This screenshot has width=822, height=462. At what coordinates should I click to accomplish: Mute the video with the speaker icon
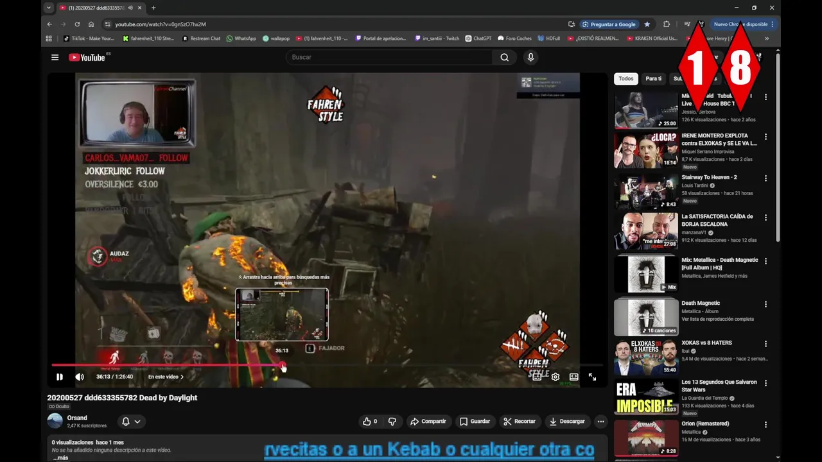80,377
